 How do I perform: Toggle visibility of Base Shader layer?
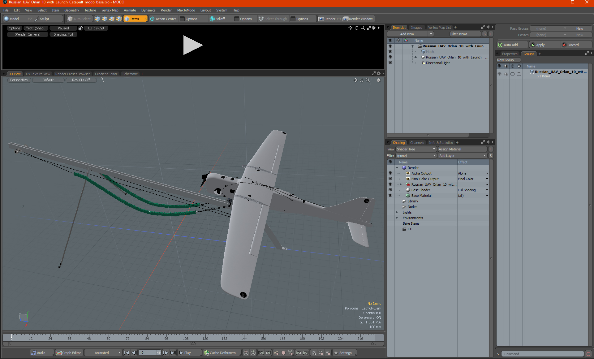(x=390, y=190)
